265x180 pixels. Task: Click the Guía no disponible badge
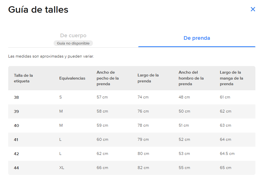coord(73,43)
